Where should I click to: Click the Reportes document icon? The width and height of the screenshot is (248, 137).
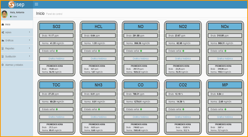pos(3,49)
